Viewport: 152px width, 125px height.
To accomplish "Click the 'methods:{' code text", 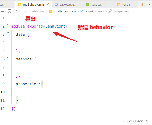I will pos(26,59).
